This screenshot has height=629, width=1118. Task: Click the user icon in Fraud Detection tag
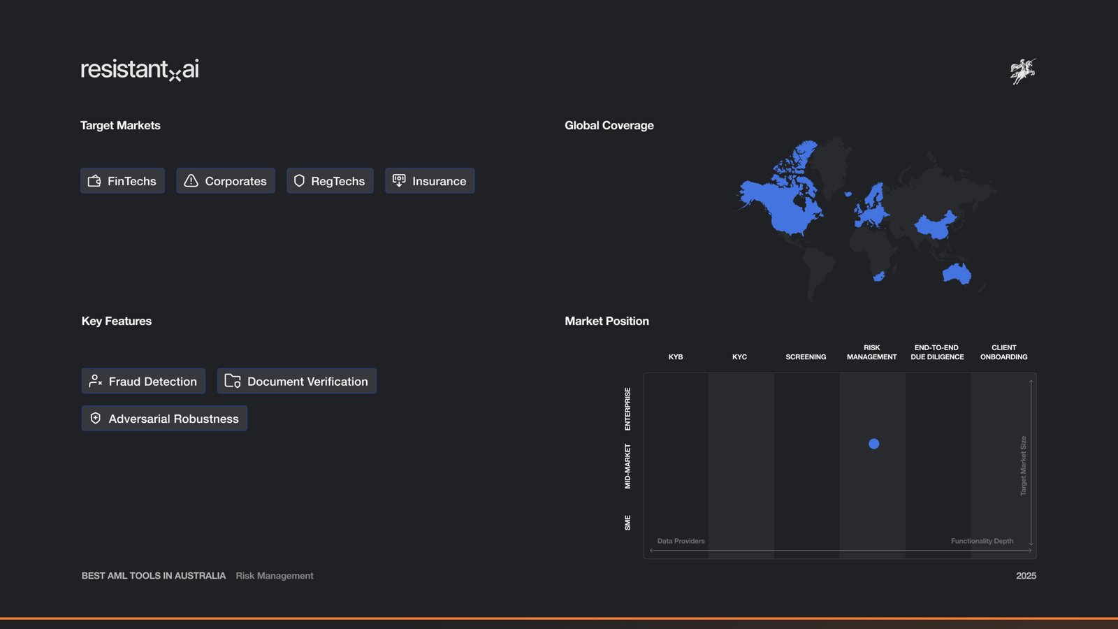tap(96, 381)
